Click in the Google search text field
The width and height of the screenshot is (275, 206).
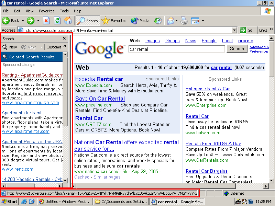pos(176,49)
